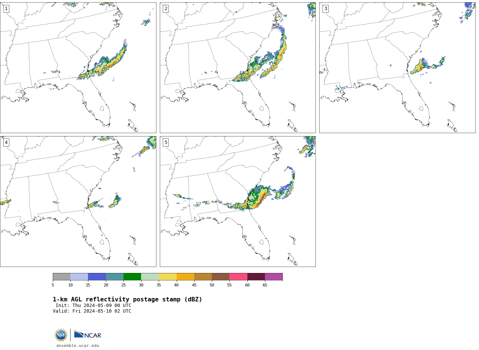Open ensemble member 2 reflectivity map
Viewport: 479px width, 350px height.
238,68
